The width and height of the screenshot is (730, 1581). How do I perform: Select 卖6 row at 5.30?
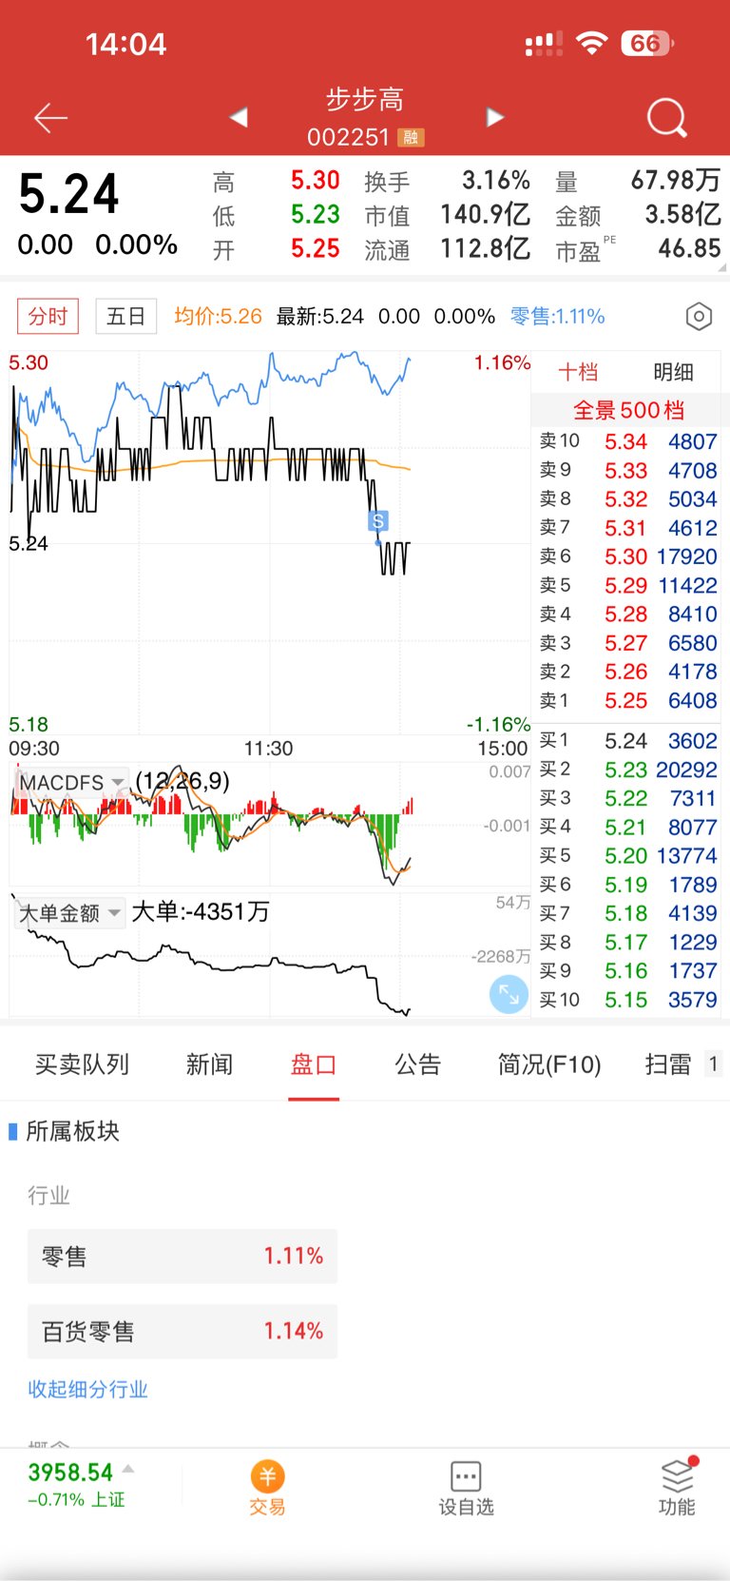click(x=627, y=556)
